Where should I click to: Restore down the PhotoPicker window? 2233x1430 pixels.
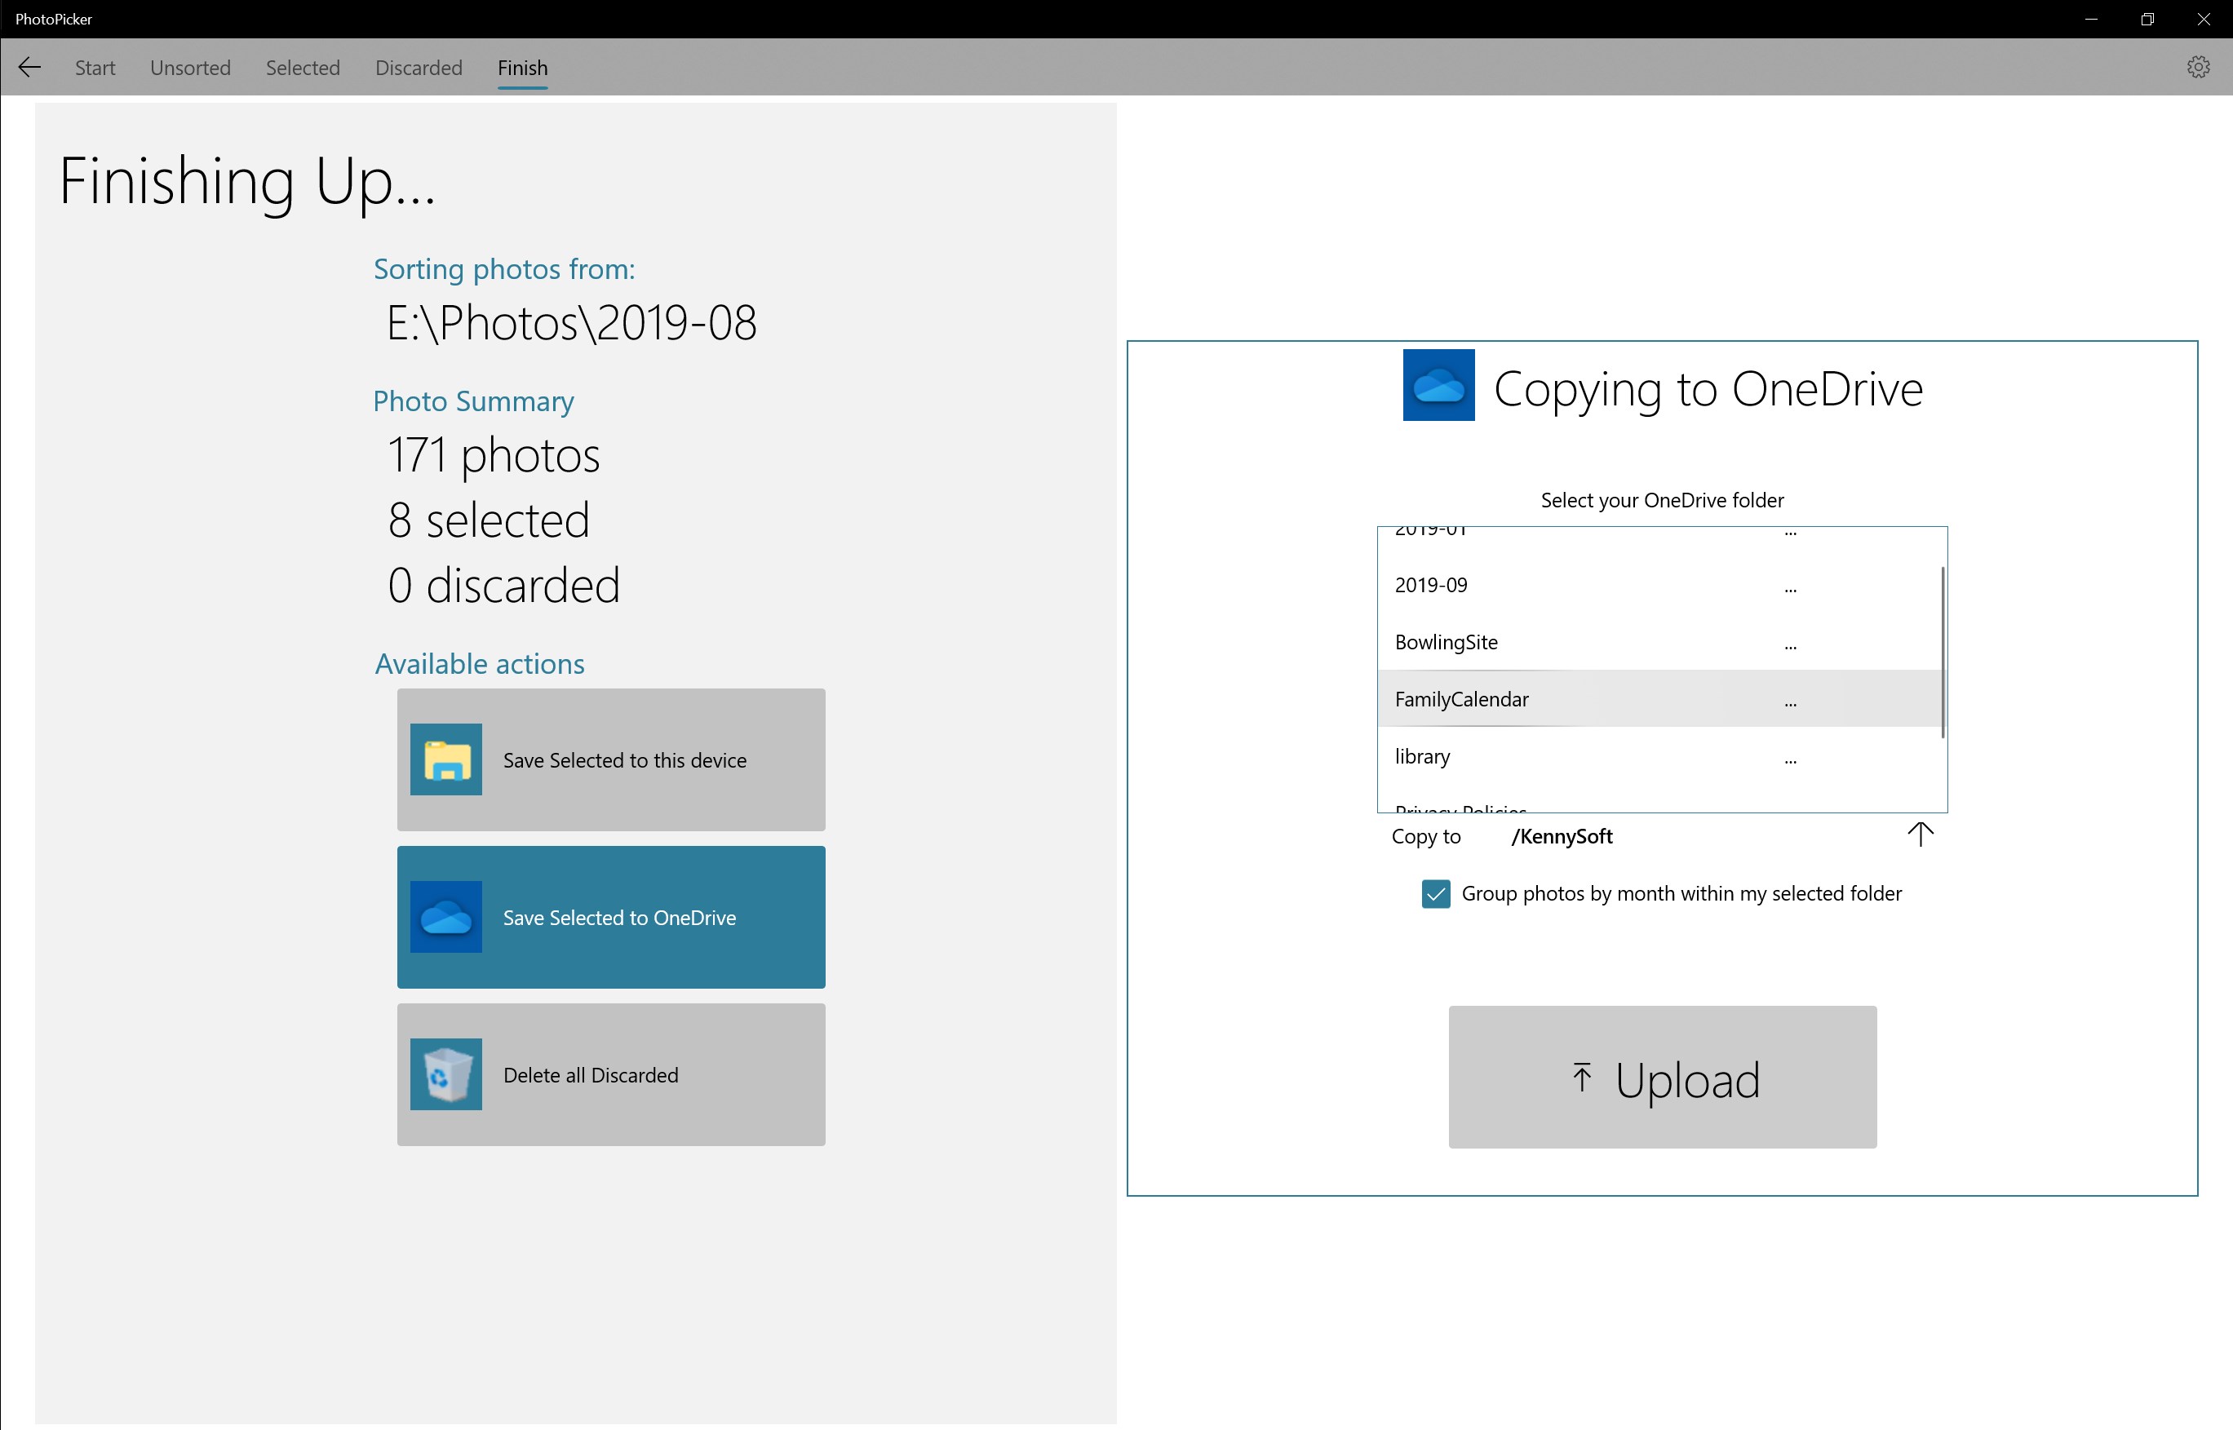point(2147,20)
